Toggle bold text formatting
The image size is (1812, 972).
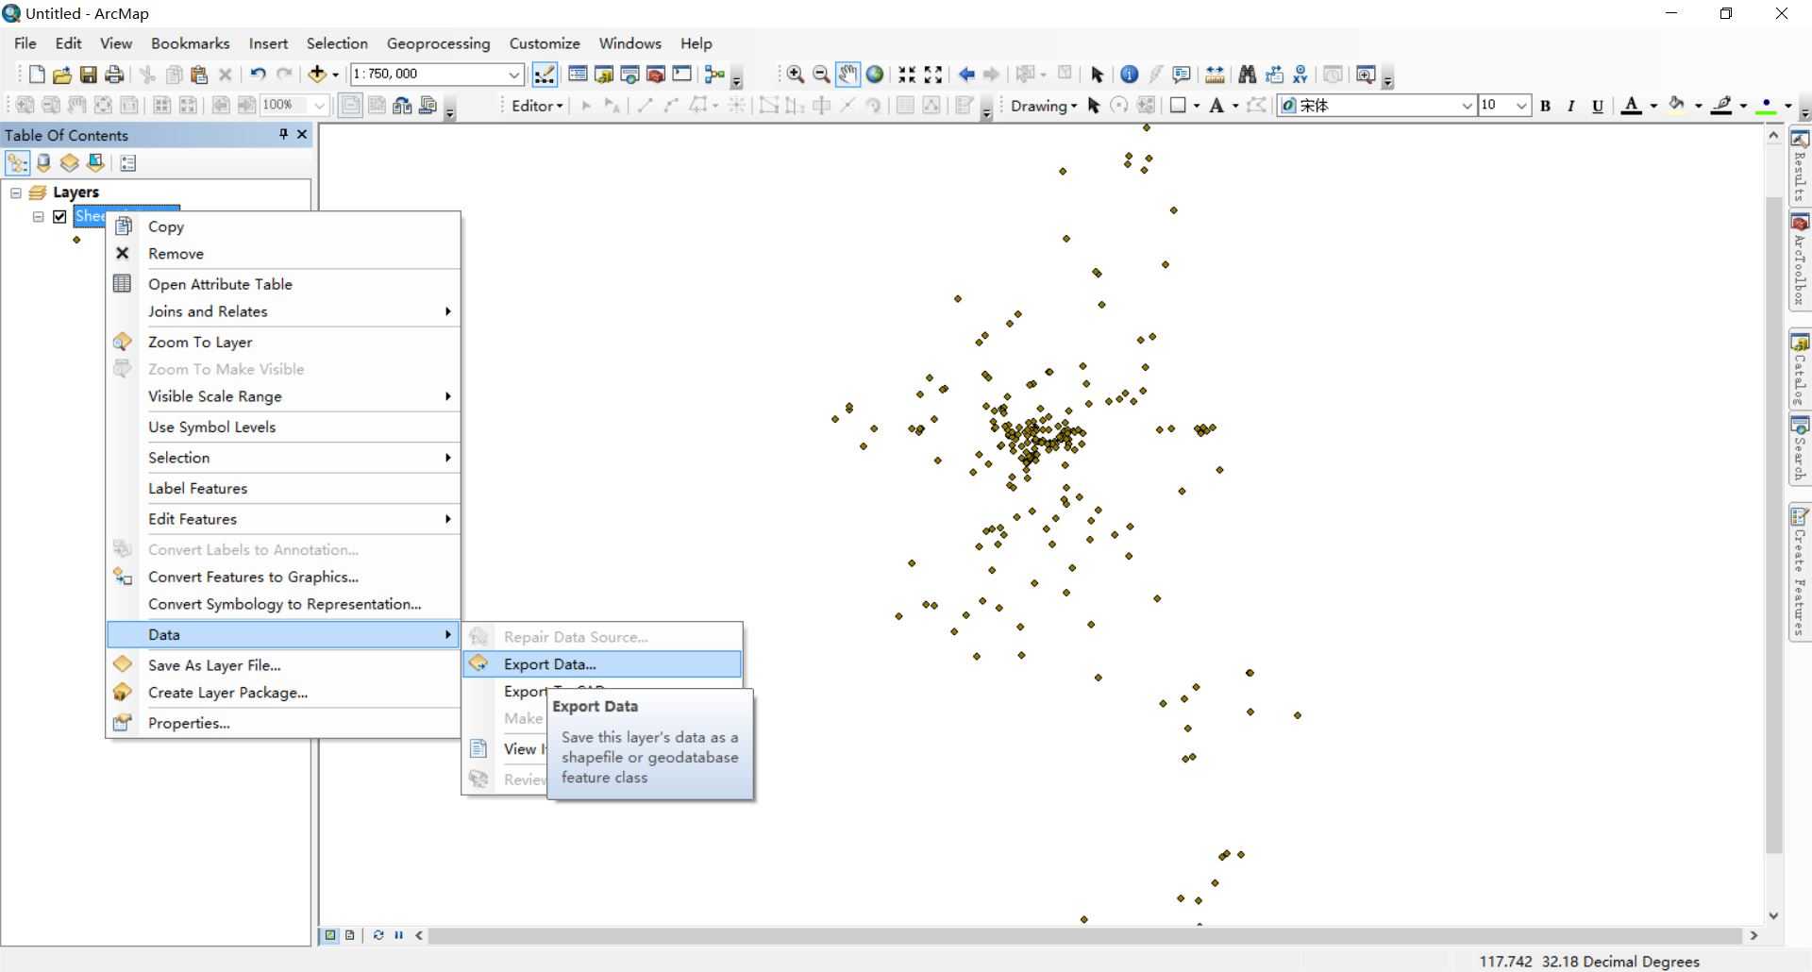pos(1545,106)
